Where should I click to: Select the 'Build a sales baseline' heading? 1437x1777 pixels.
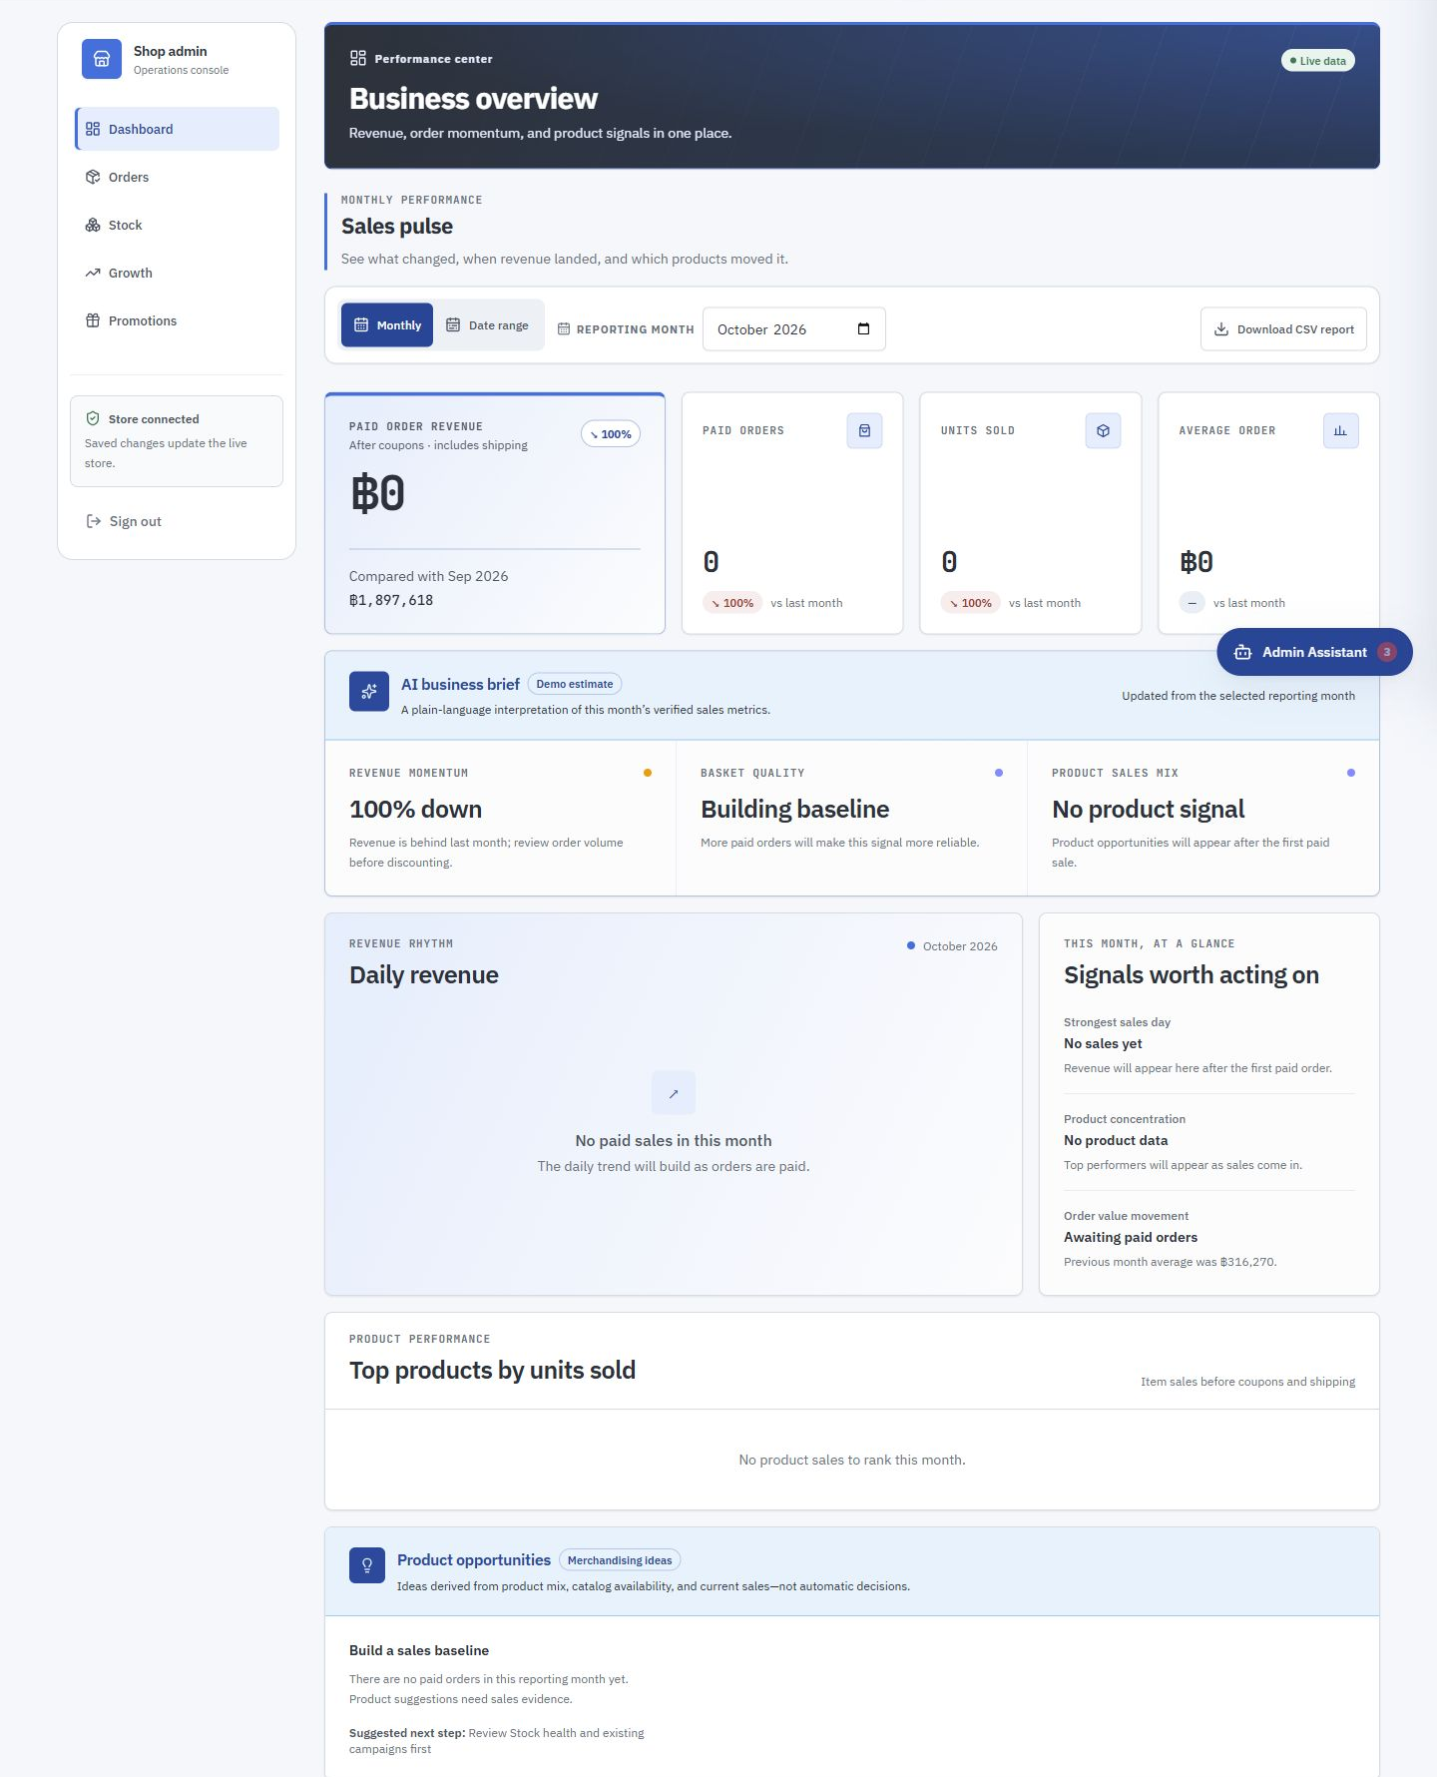(419, 1650)
